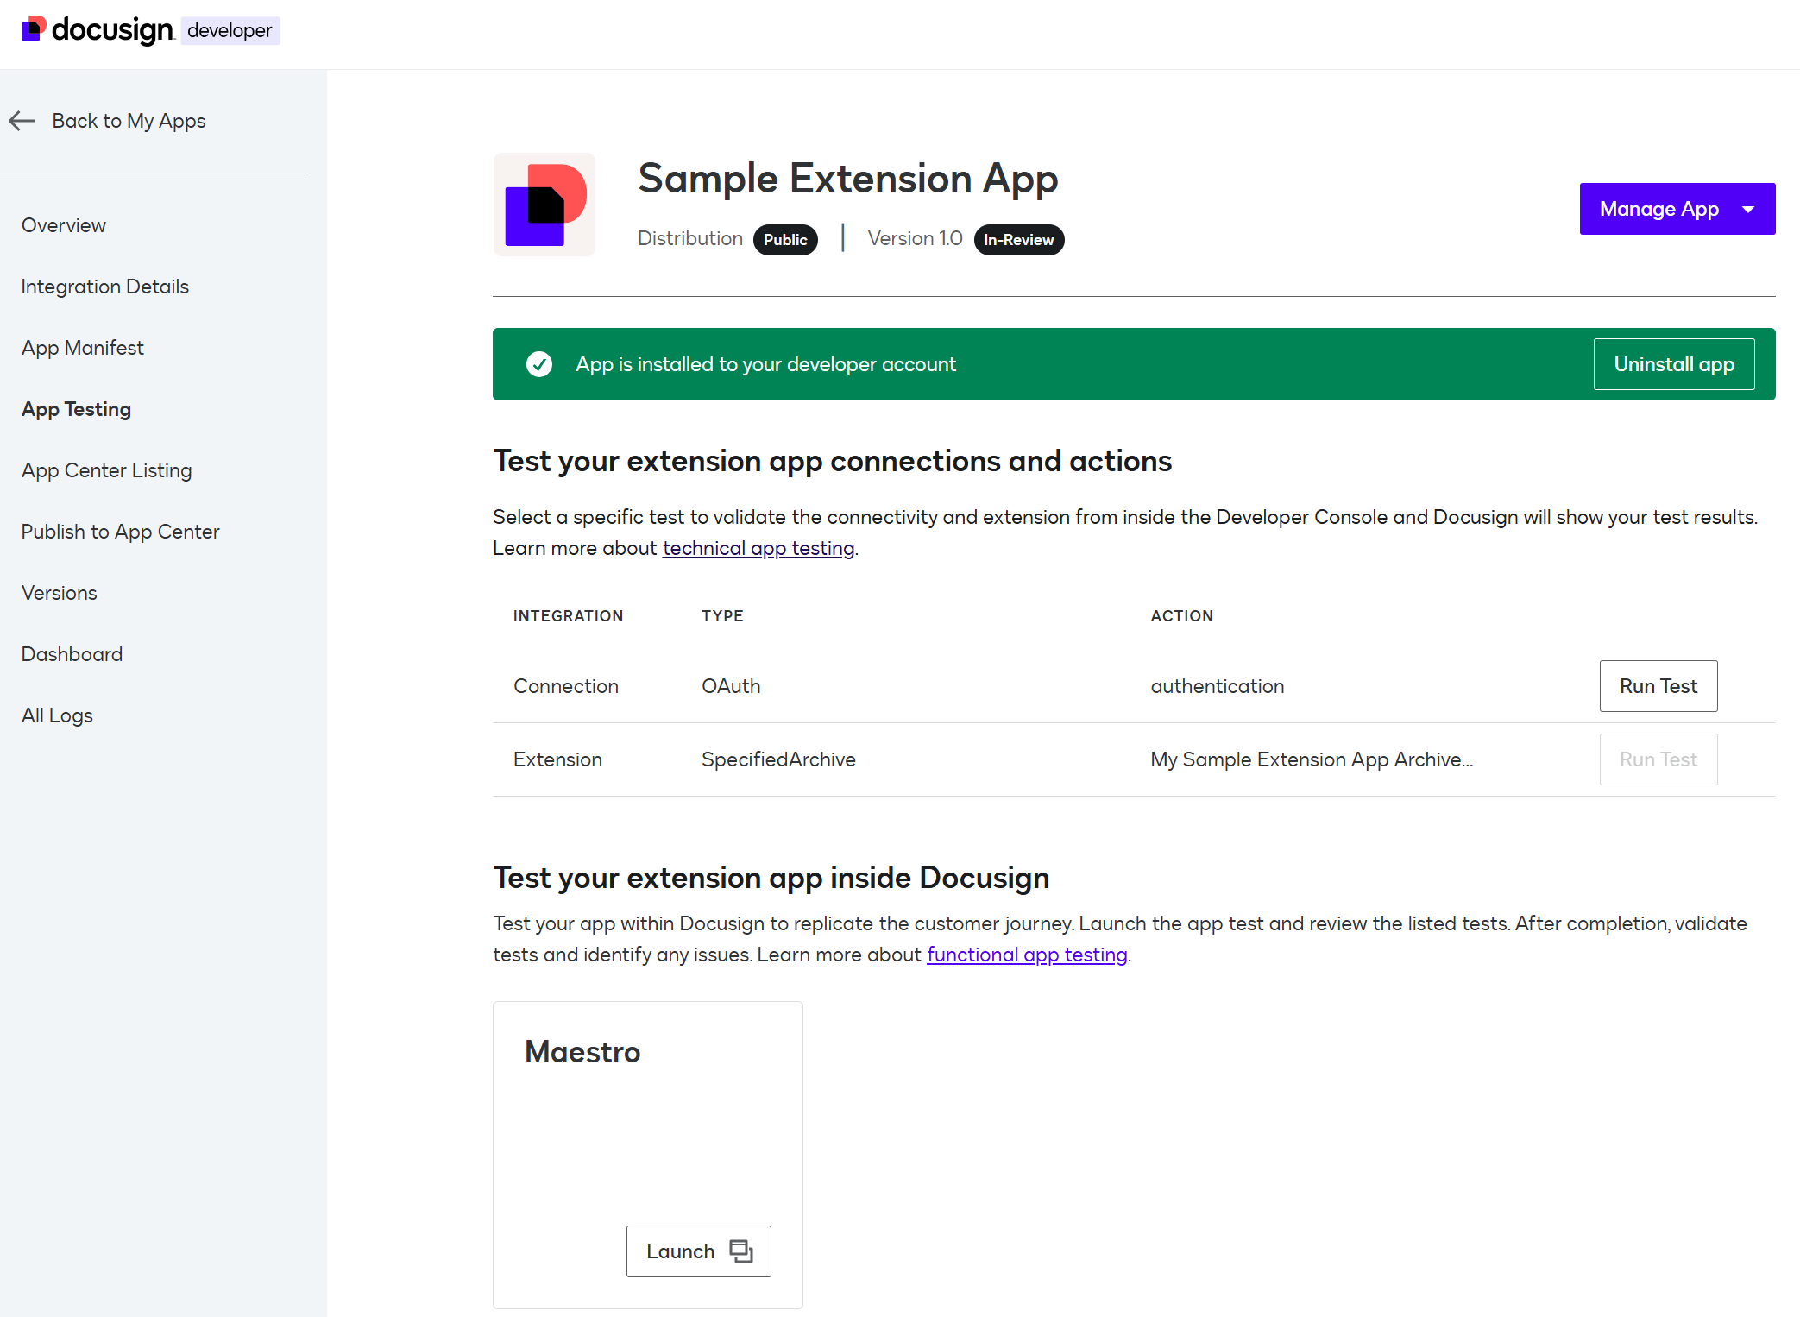Click the Public distribution badge

tap(784, 239)
